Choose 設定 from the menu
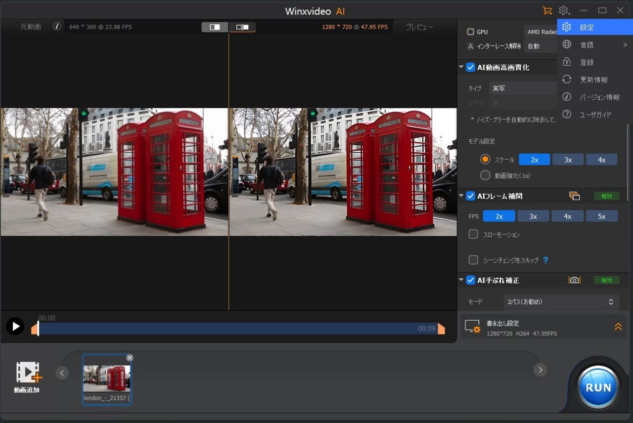 595,27
